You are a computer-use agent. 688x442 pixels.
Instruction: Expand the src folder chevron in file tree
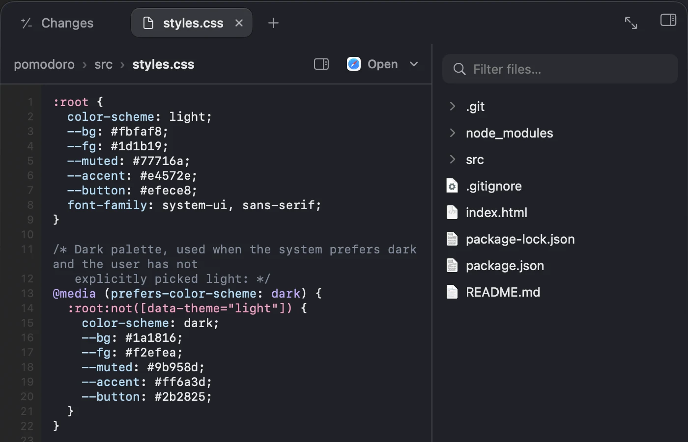click(453, 159)
